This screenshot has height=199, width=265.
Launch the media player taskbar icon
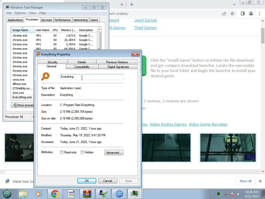pyautogui.click(x=38, y=194)
